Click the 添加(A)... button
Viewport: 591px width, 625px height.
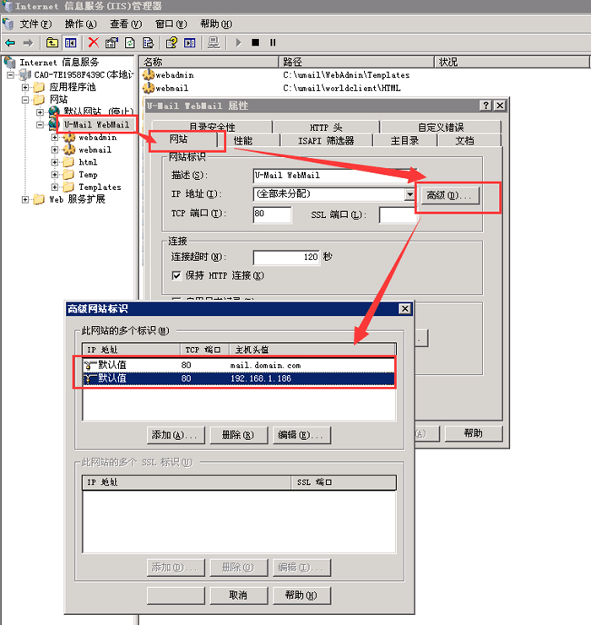(x=176, y=435)
